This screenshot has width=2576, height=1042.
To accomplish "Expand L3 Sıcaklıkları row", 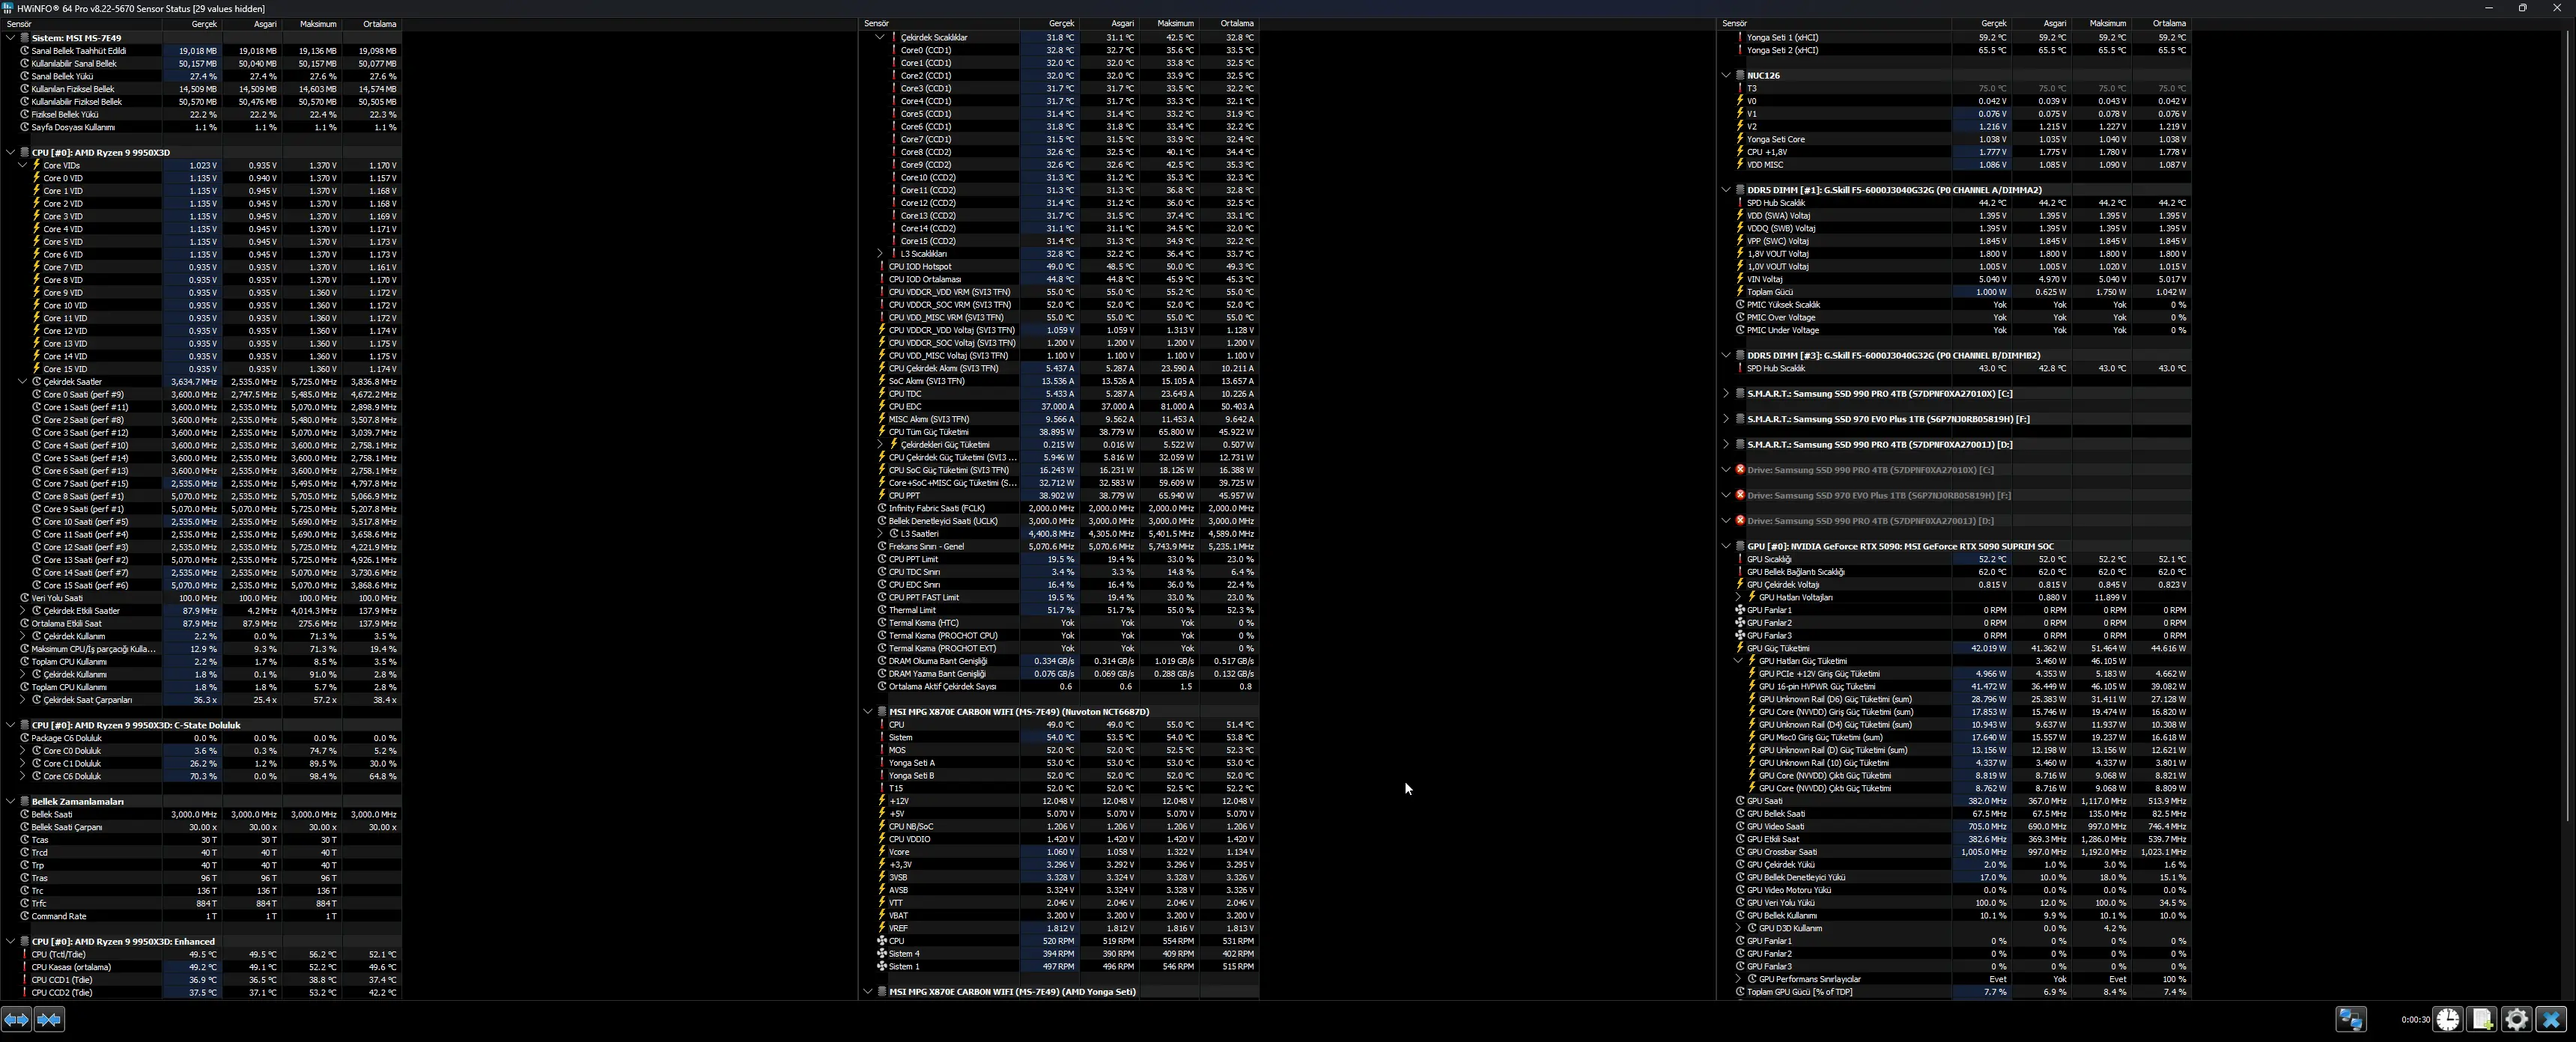I will coord(880,254).
